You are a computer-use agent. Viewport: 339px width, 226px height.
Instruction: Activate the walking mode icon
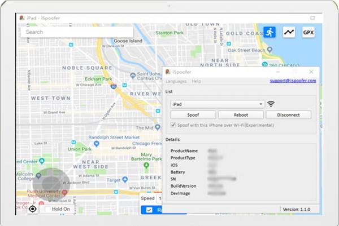270,32
